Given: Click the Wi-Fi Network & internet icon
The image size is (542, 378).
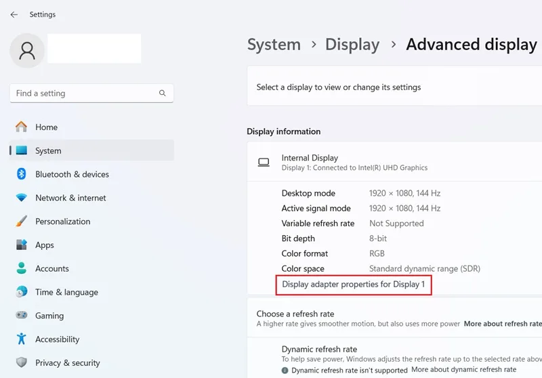Looking at the screenshot, I should coord(21,198).
